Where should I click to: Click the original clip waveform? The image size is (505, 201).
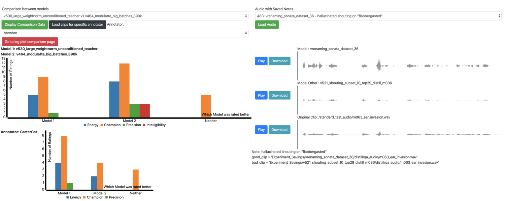[397, 134]
